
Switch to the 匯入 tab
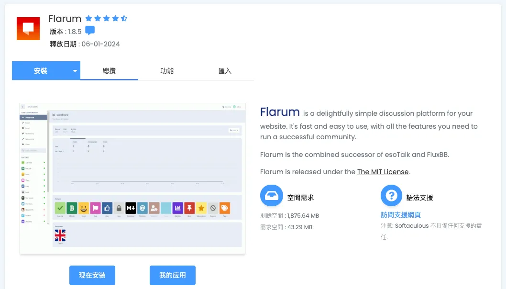[x=225, y=71]
